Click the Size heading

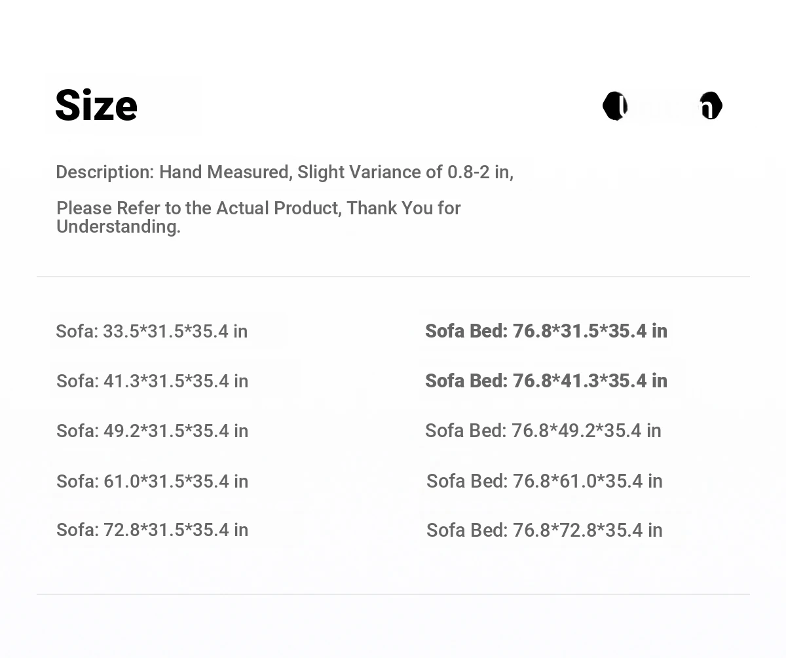(x=96, y=106)
